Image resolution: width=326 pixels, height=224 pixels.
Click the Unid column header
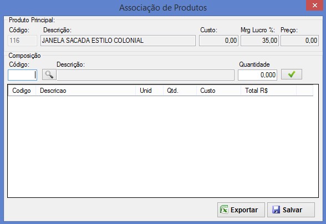149,91
